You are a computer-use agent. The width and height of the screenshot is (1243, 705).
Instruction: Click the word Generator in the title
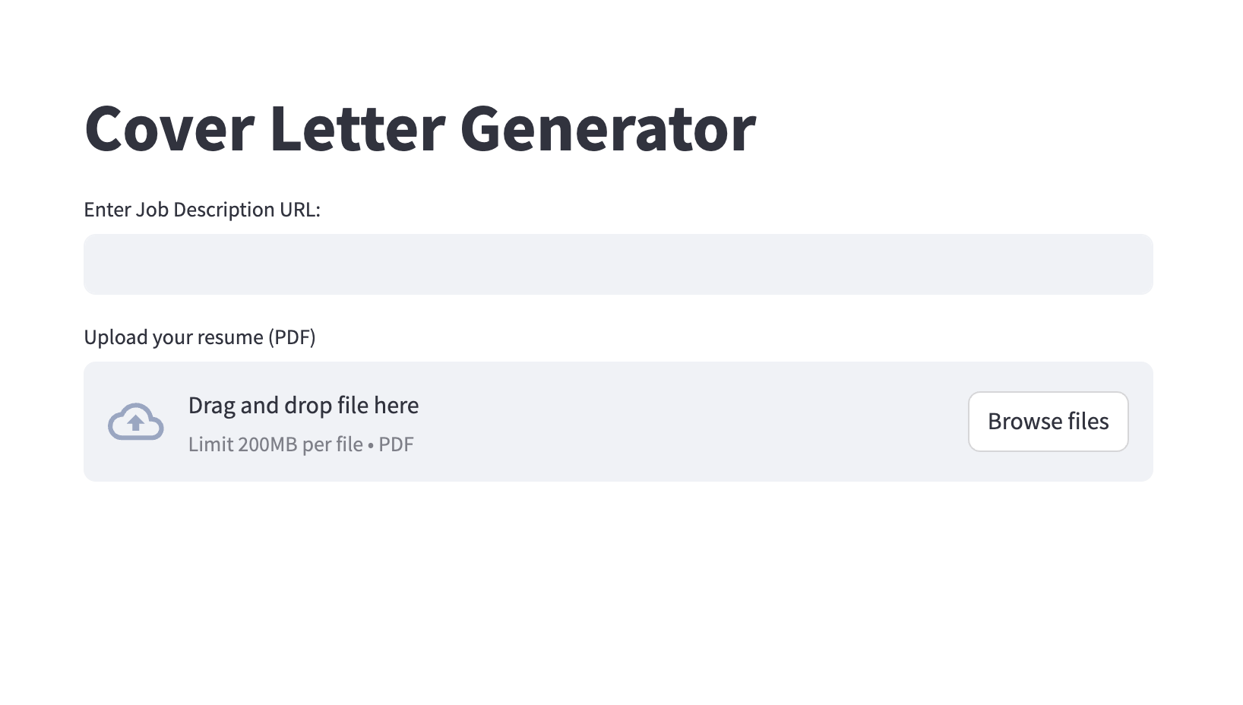pos(607,129)
